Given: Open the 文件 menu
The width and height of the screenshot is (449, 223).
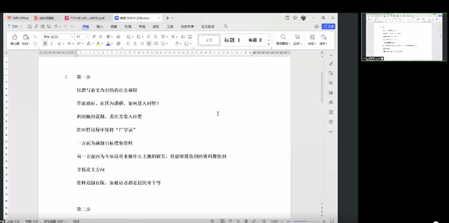Looking at the screenshot, I should pos(15,26).
